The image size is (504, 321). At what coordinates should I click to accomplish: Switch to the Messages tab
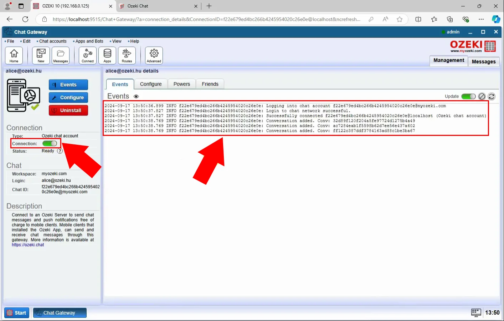coord(484,61)
